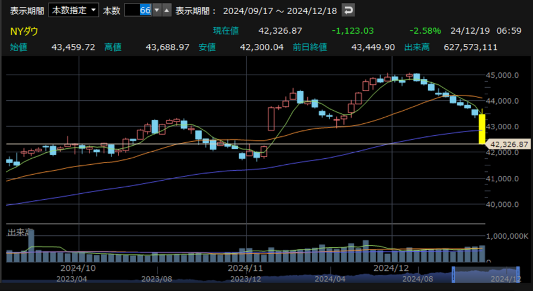Click the 41,000.0 price axis label

tap(502, 178)
